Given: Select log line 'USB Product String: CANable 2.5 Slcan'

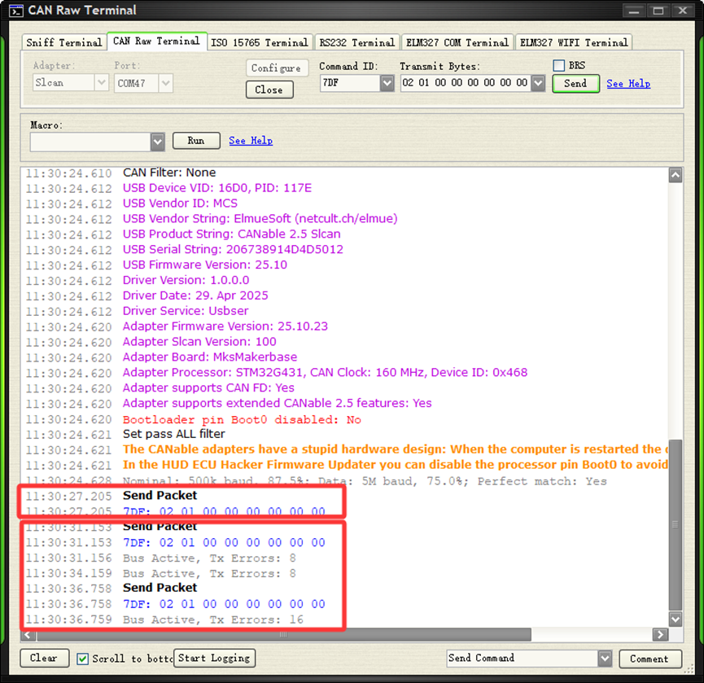Looking at the screenshot, I should tap(232, 234).
